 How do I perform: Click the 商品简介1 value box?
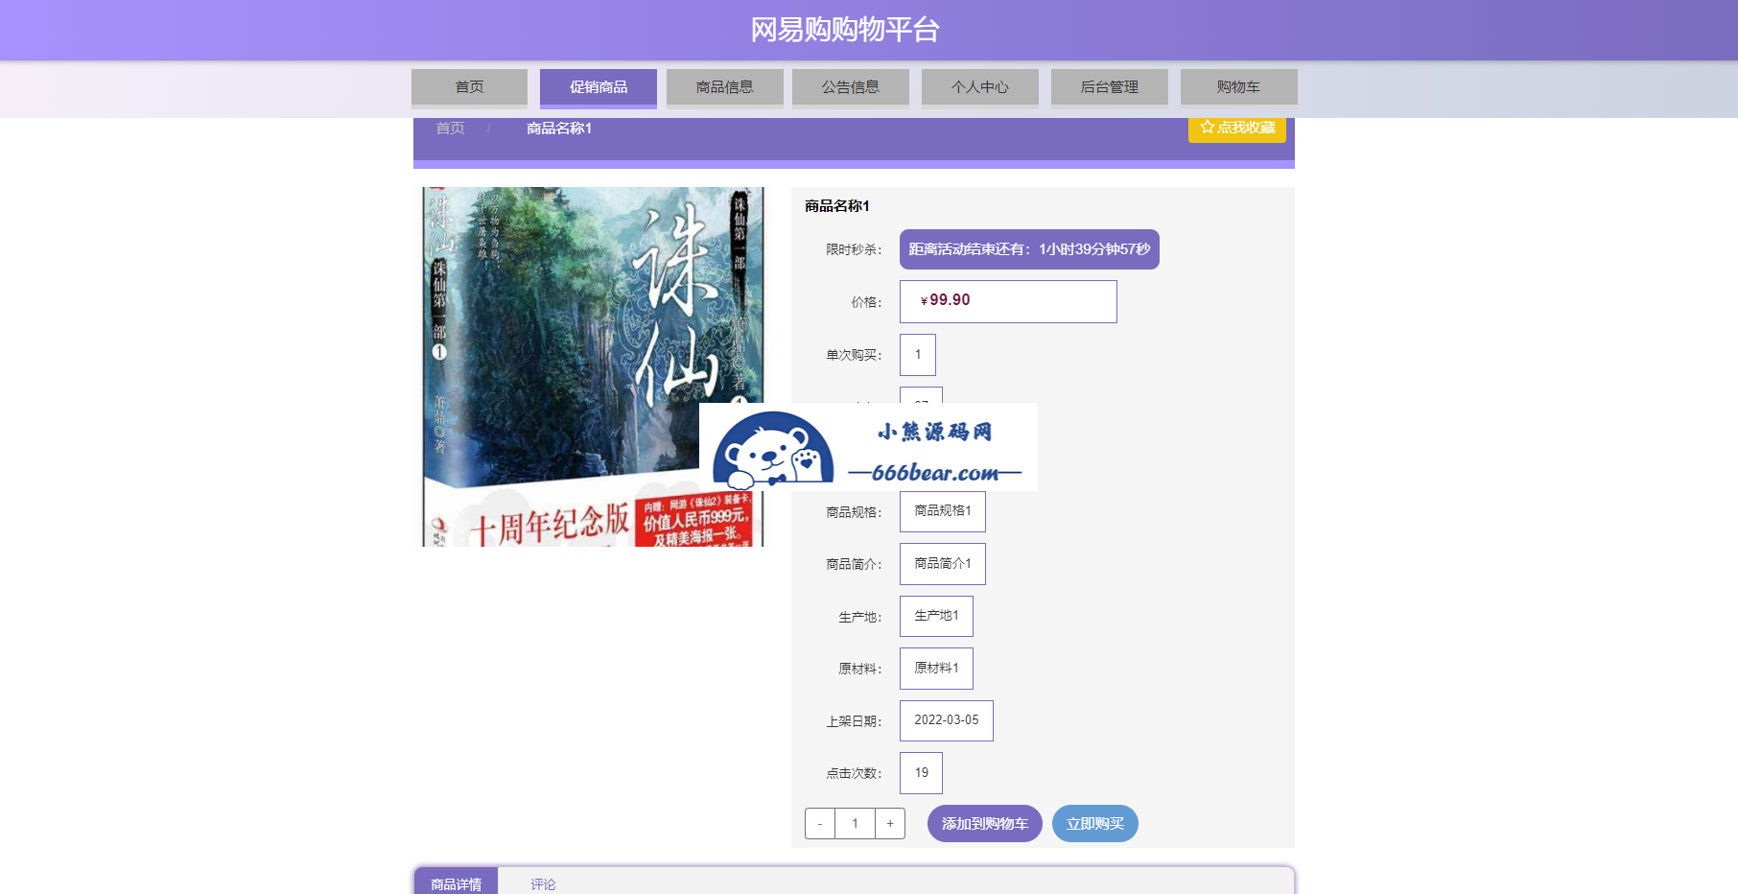point(943,564)
